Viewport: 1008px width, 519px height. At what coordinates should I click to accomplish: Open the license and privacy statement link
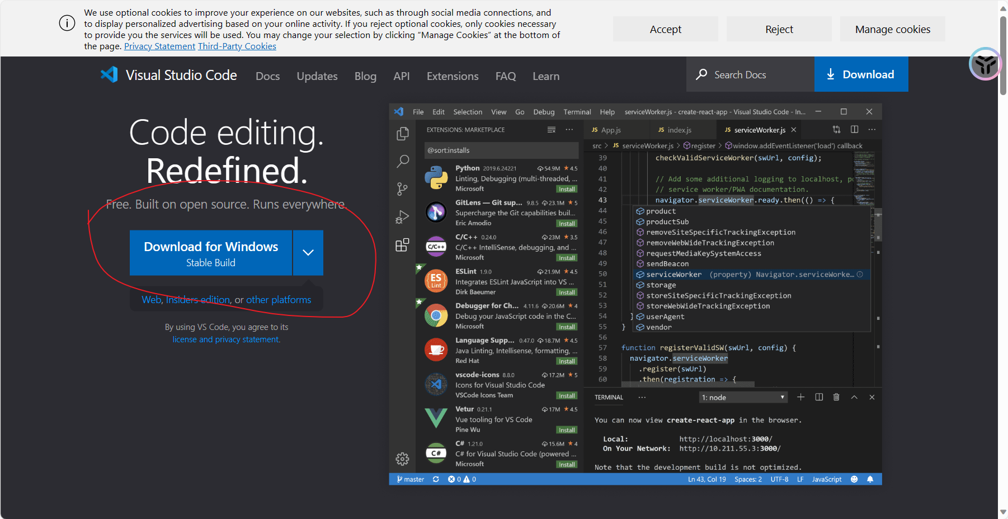(x=226, y=339)
